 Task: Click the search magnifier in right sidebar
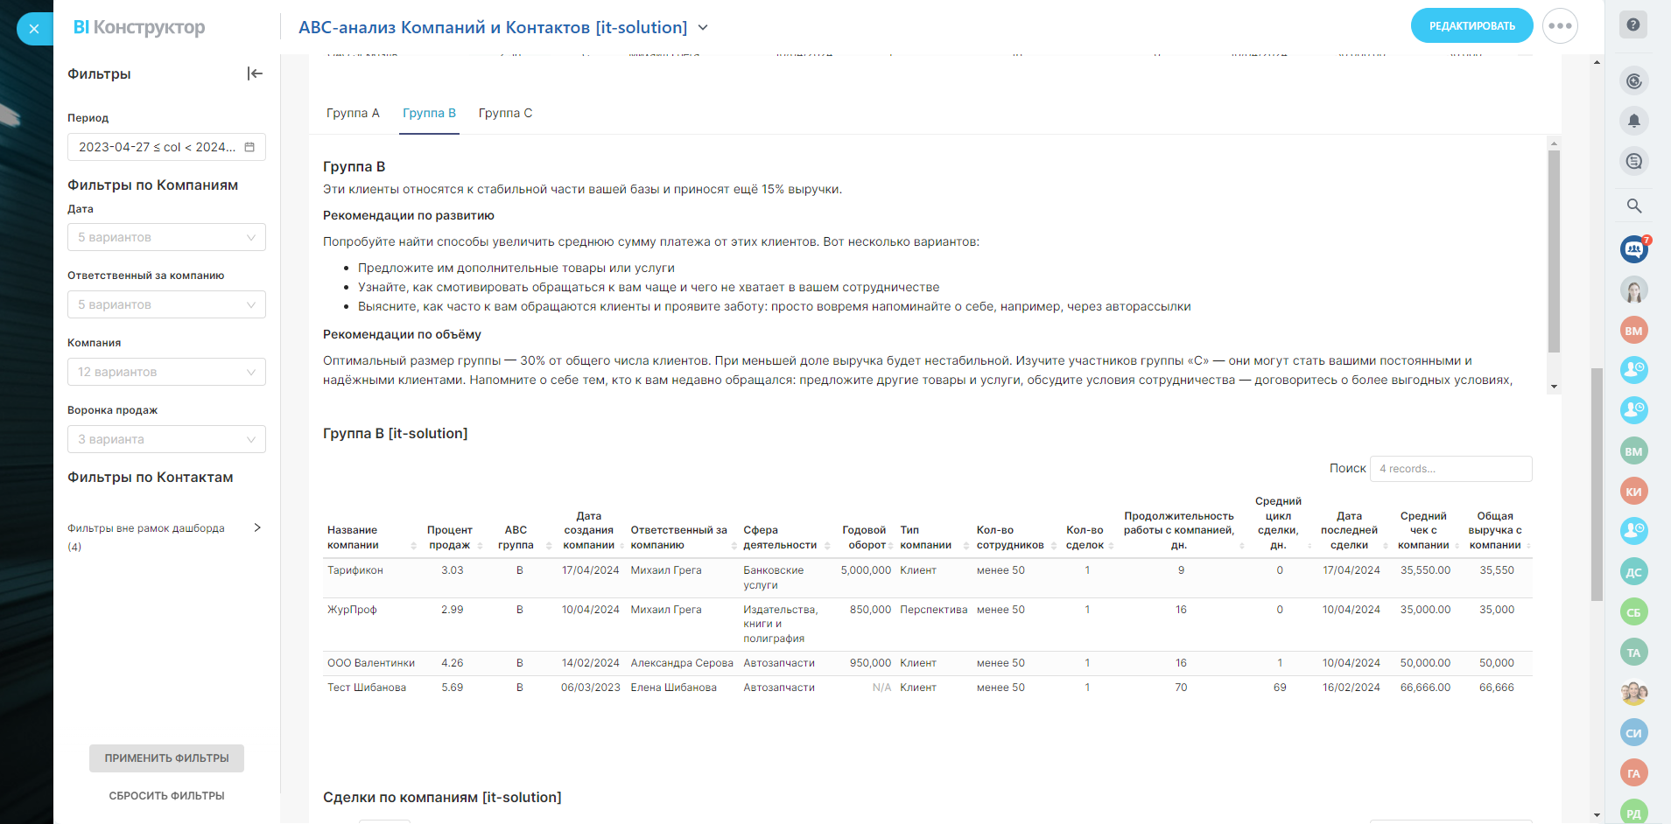pyautogui.click(x=1633, y=206)
